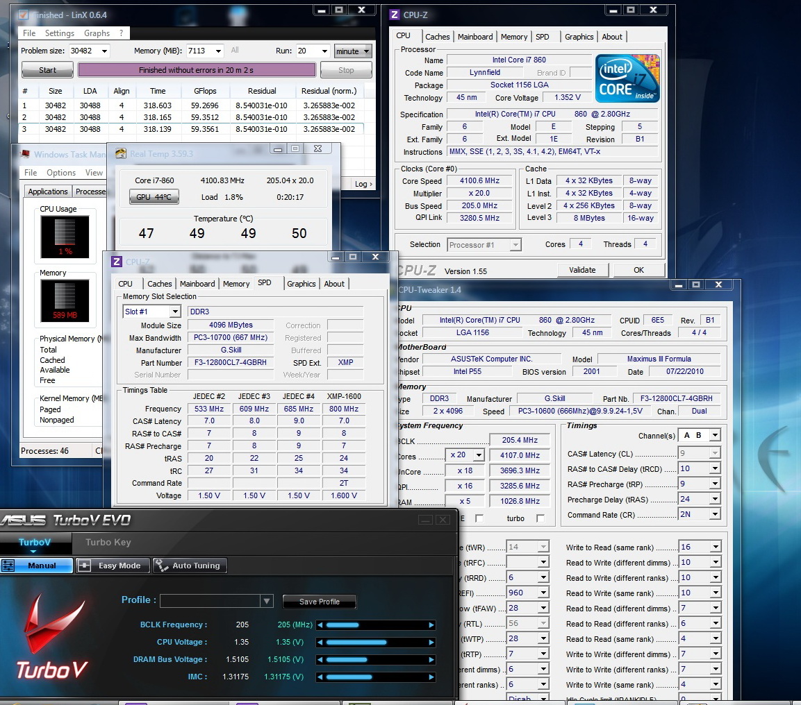801x705 pixels.
Task: Click the Real Temp title bar icon
Action: pos(121,153)
